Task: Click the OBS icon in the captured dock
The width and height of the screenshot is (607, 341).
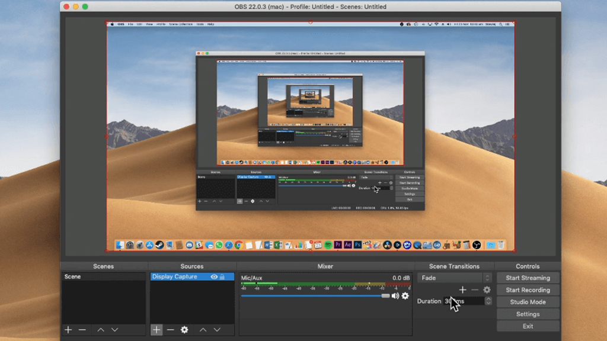Action: click(x=477, y=245)
